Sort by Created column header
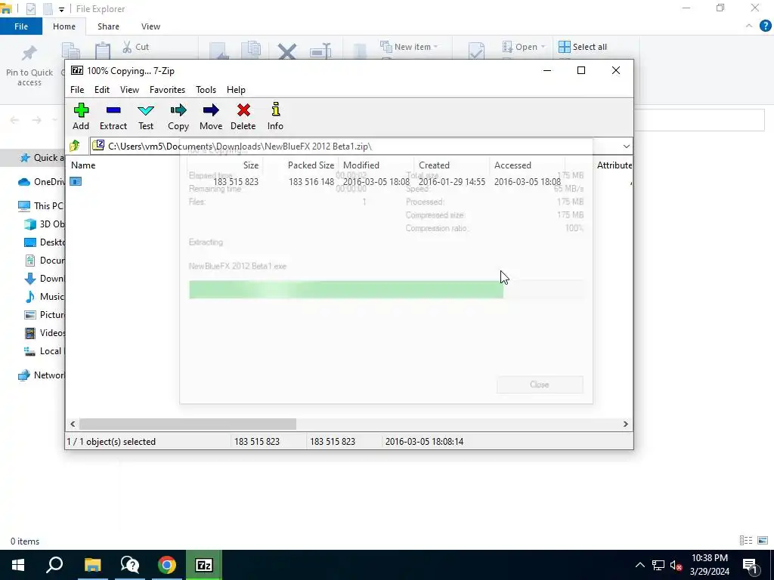This screenshot has width=774, height=580. (435, 165)
